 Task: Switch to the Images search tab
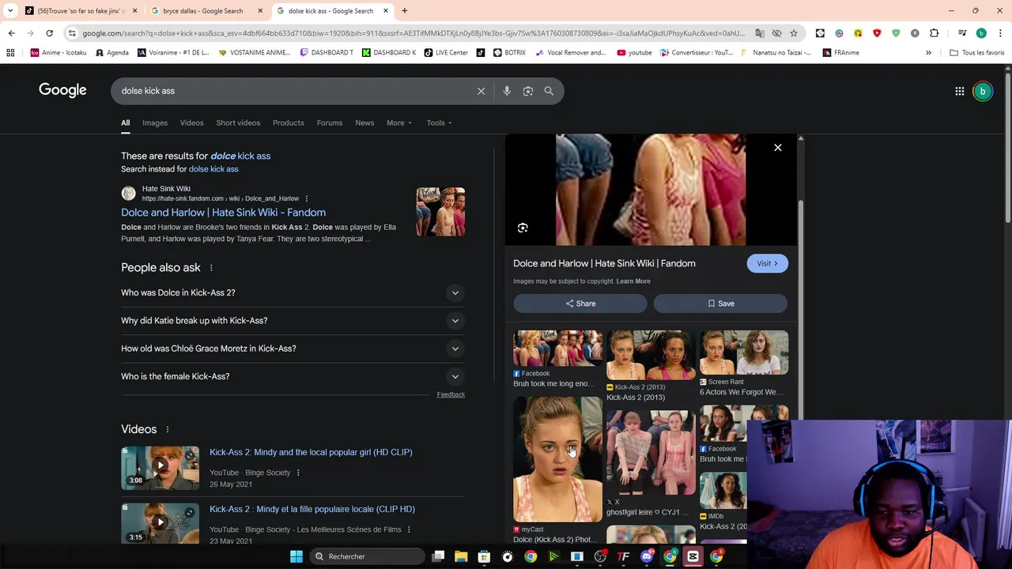(155, 122)
